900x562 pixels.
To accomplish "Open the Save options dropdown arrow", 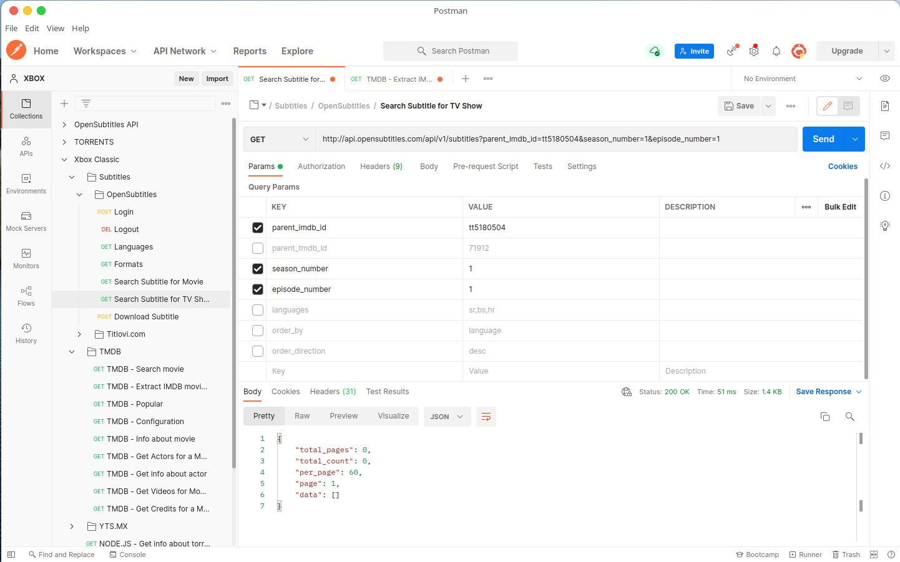I will pyautogui.click(x=768, y=106).
